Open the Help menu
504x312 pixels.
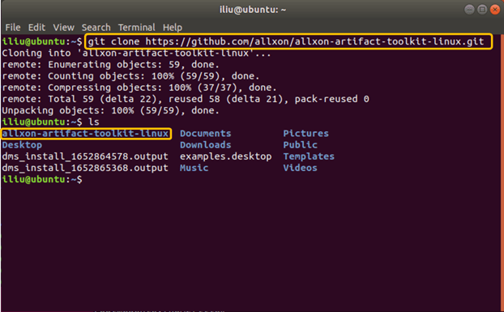[x=173, y=28]
